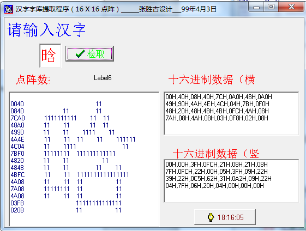306x231 pixels.
Task: Click the Chinese character input box
Action: tap(50, 56)
